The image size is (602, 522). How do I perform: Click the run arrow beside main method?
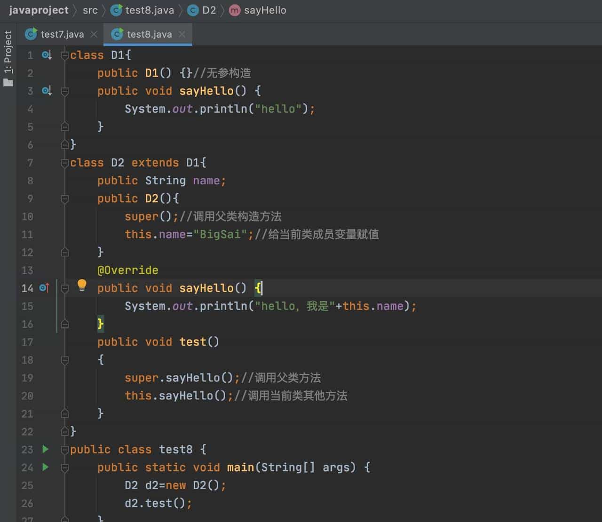click(46, 467)
